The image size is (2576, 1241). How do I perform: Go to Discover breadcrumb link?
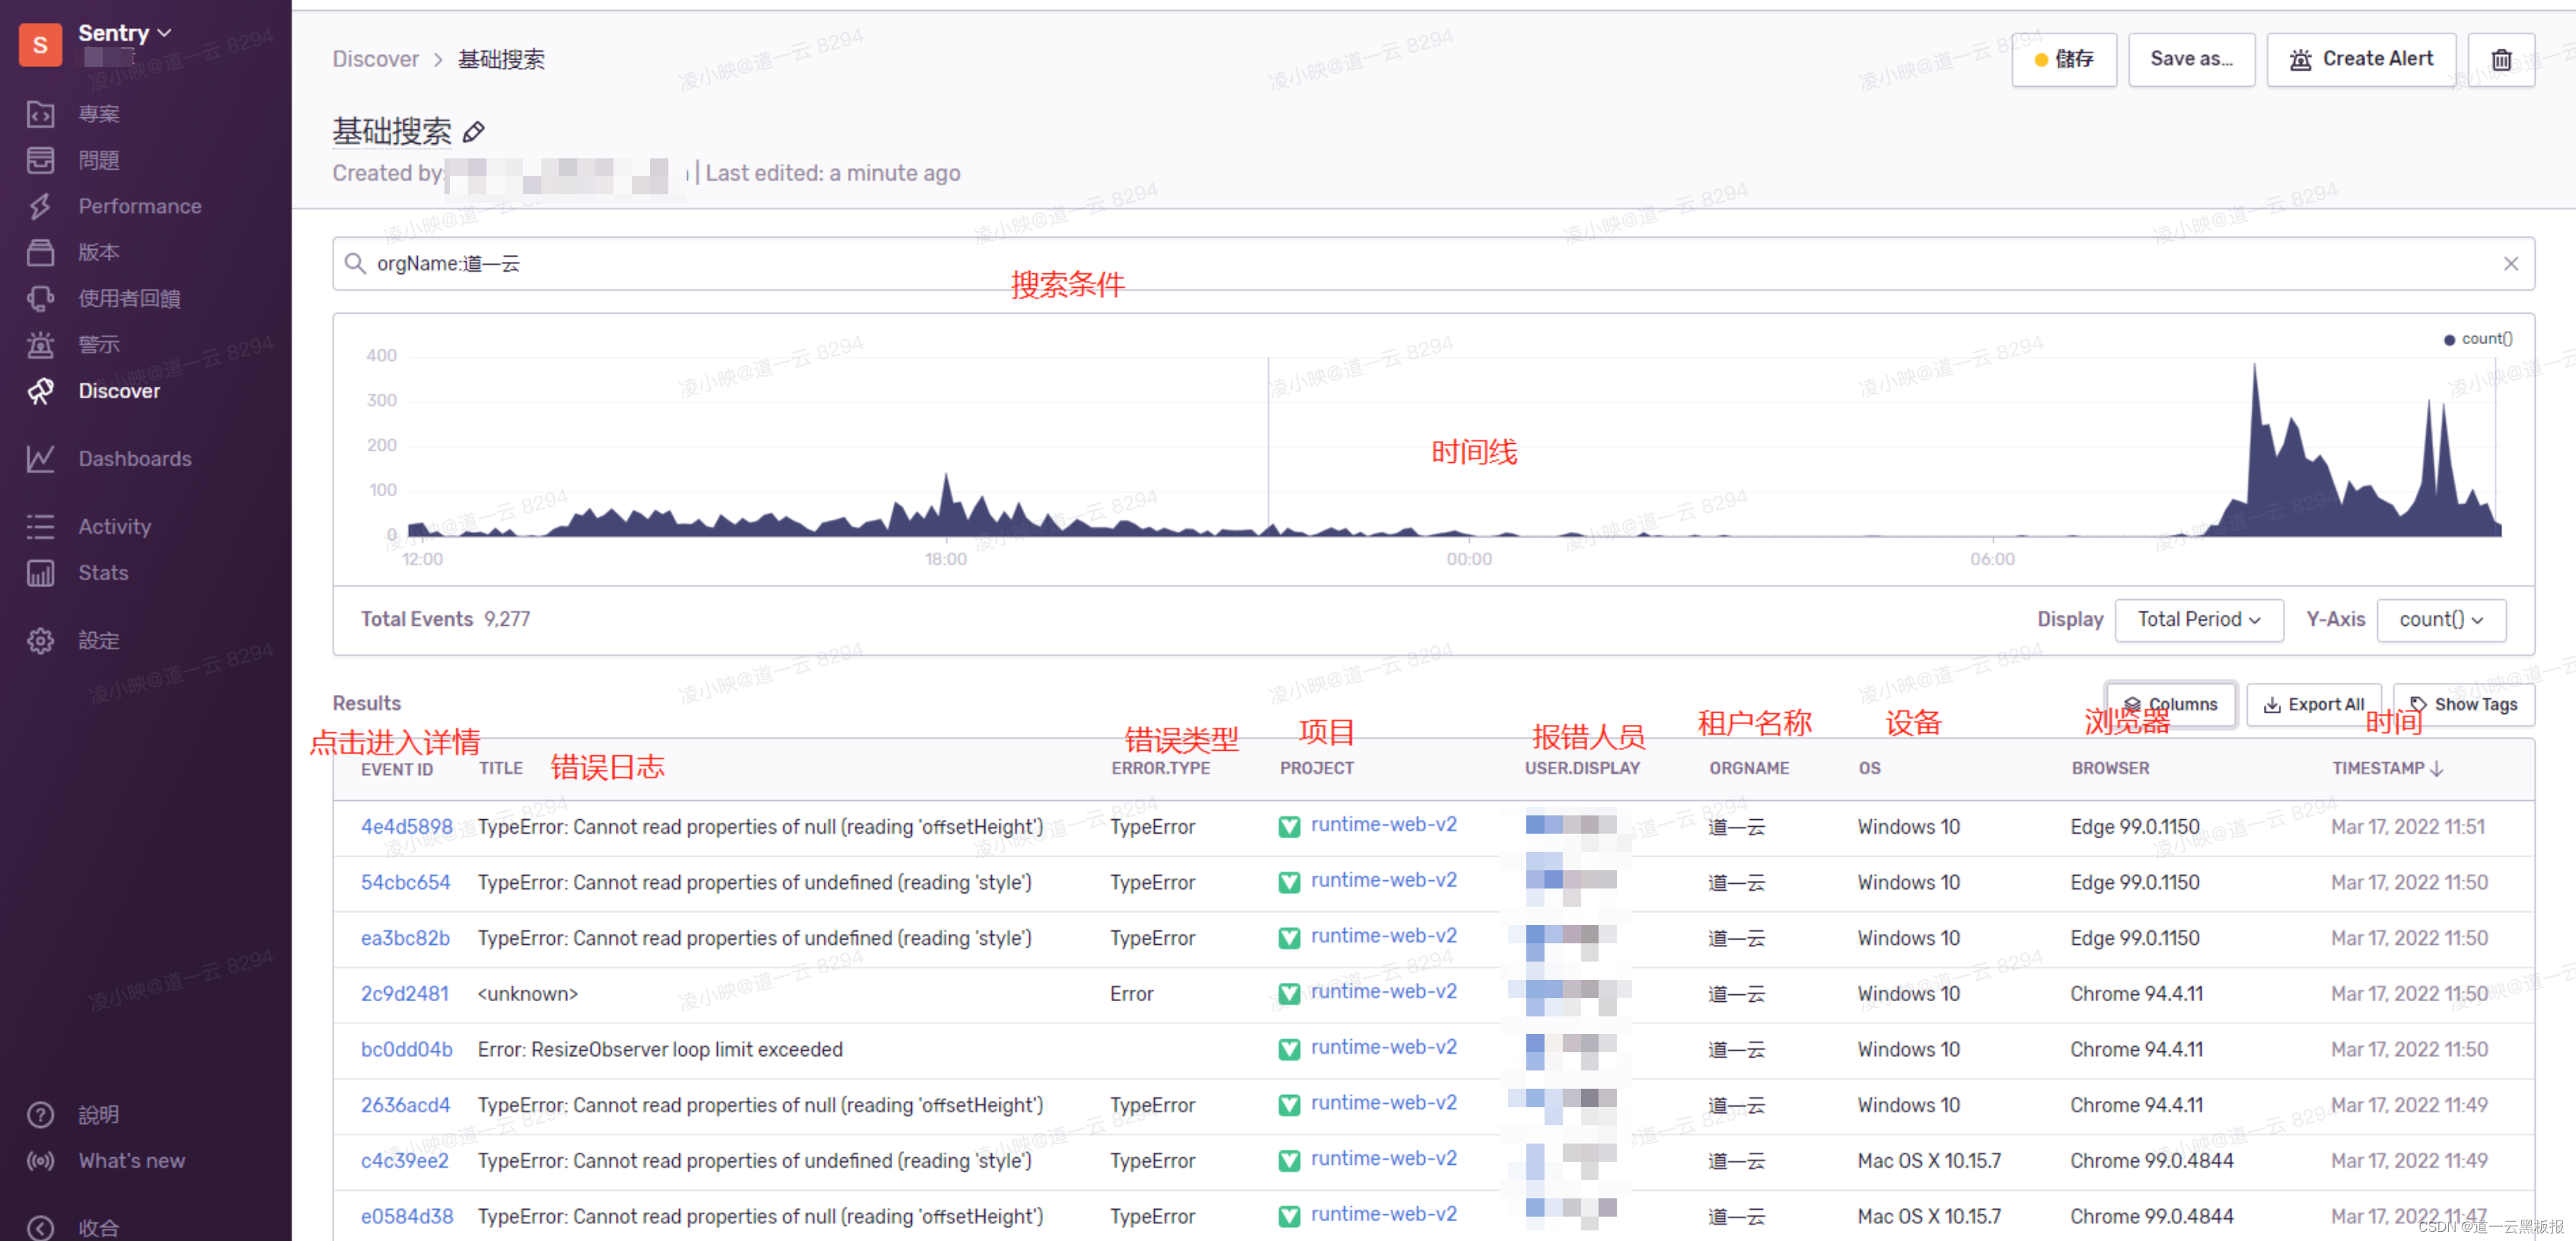tap(375, 60)
